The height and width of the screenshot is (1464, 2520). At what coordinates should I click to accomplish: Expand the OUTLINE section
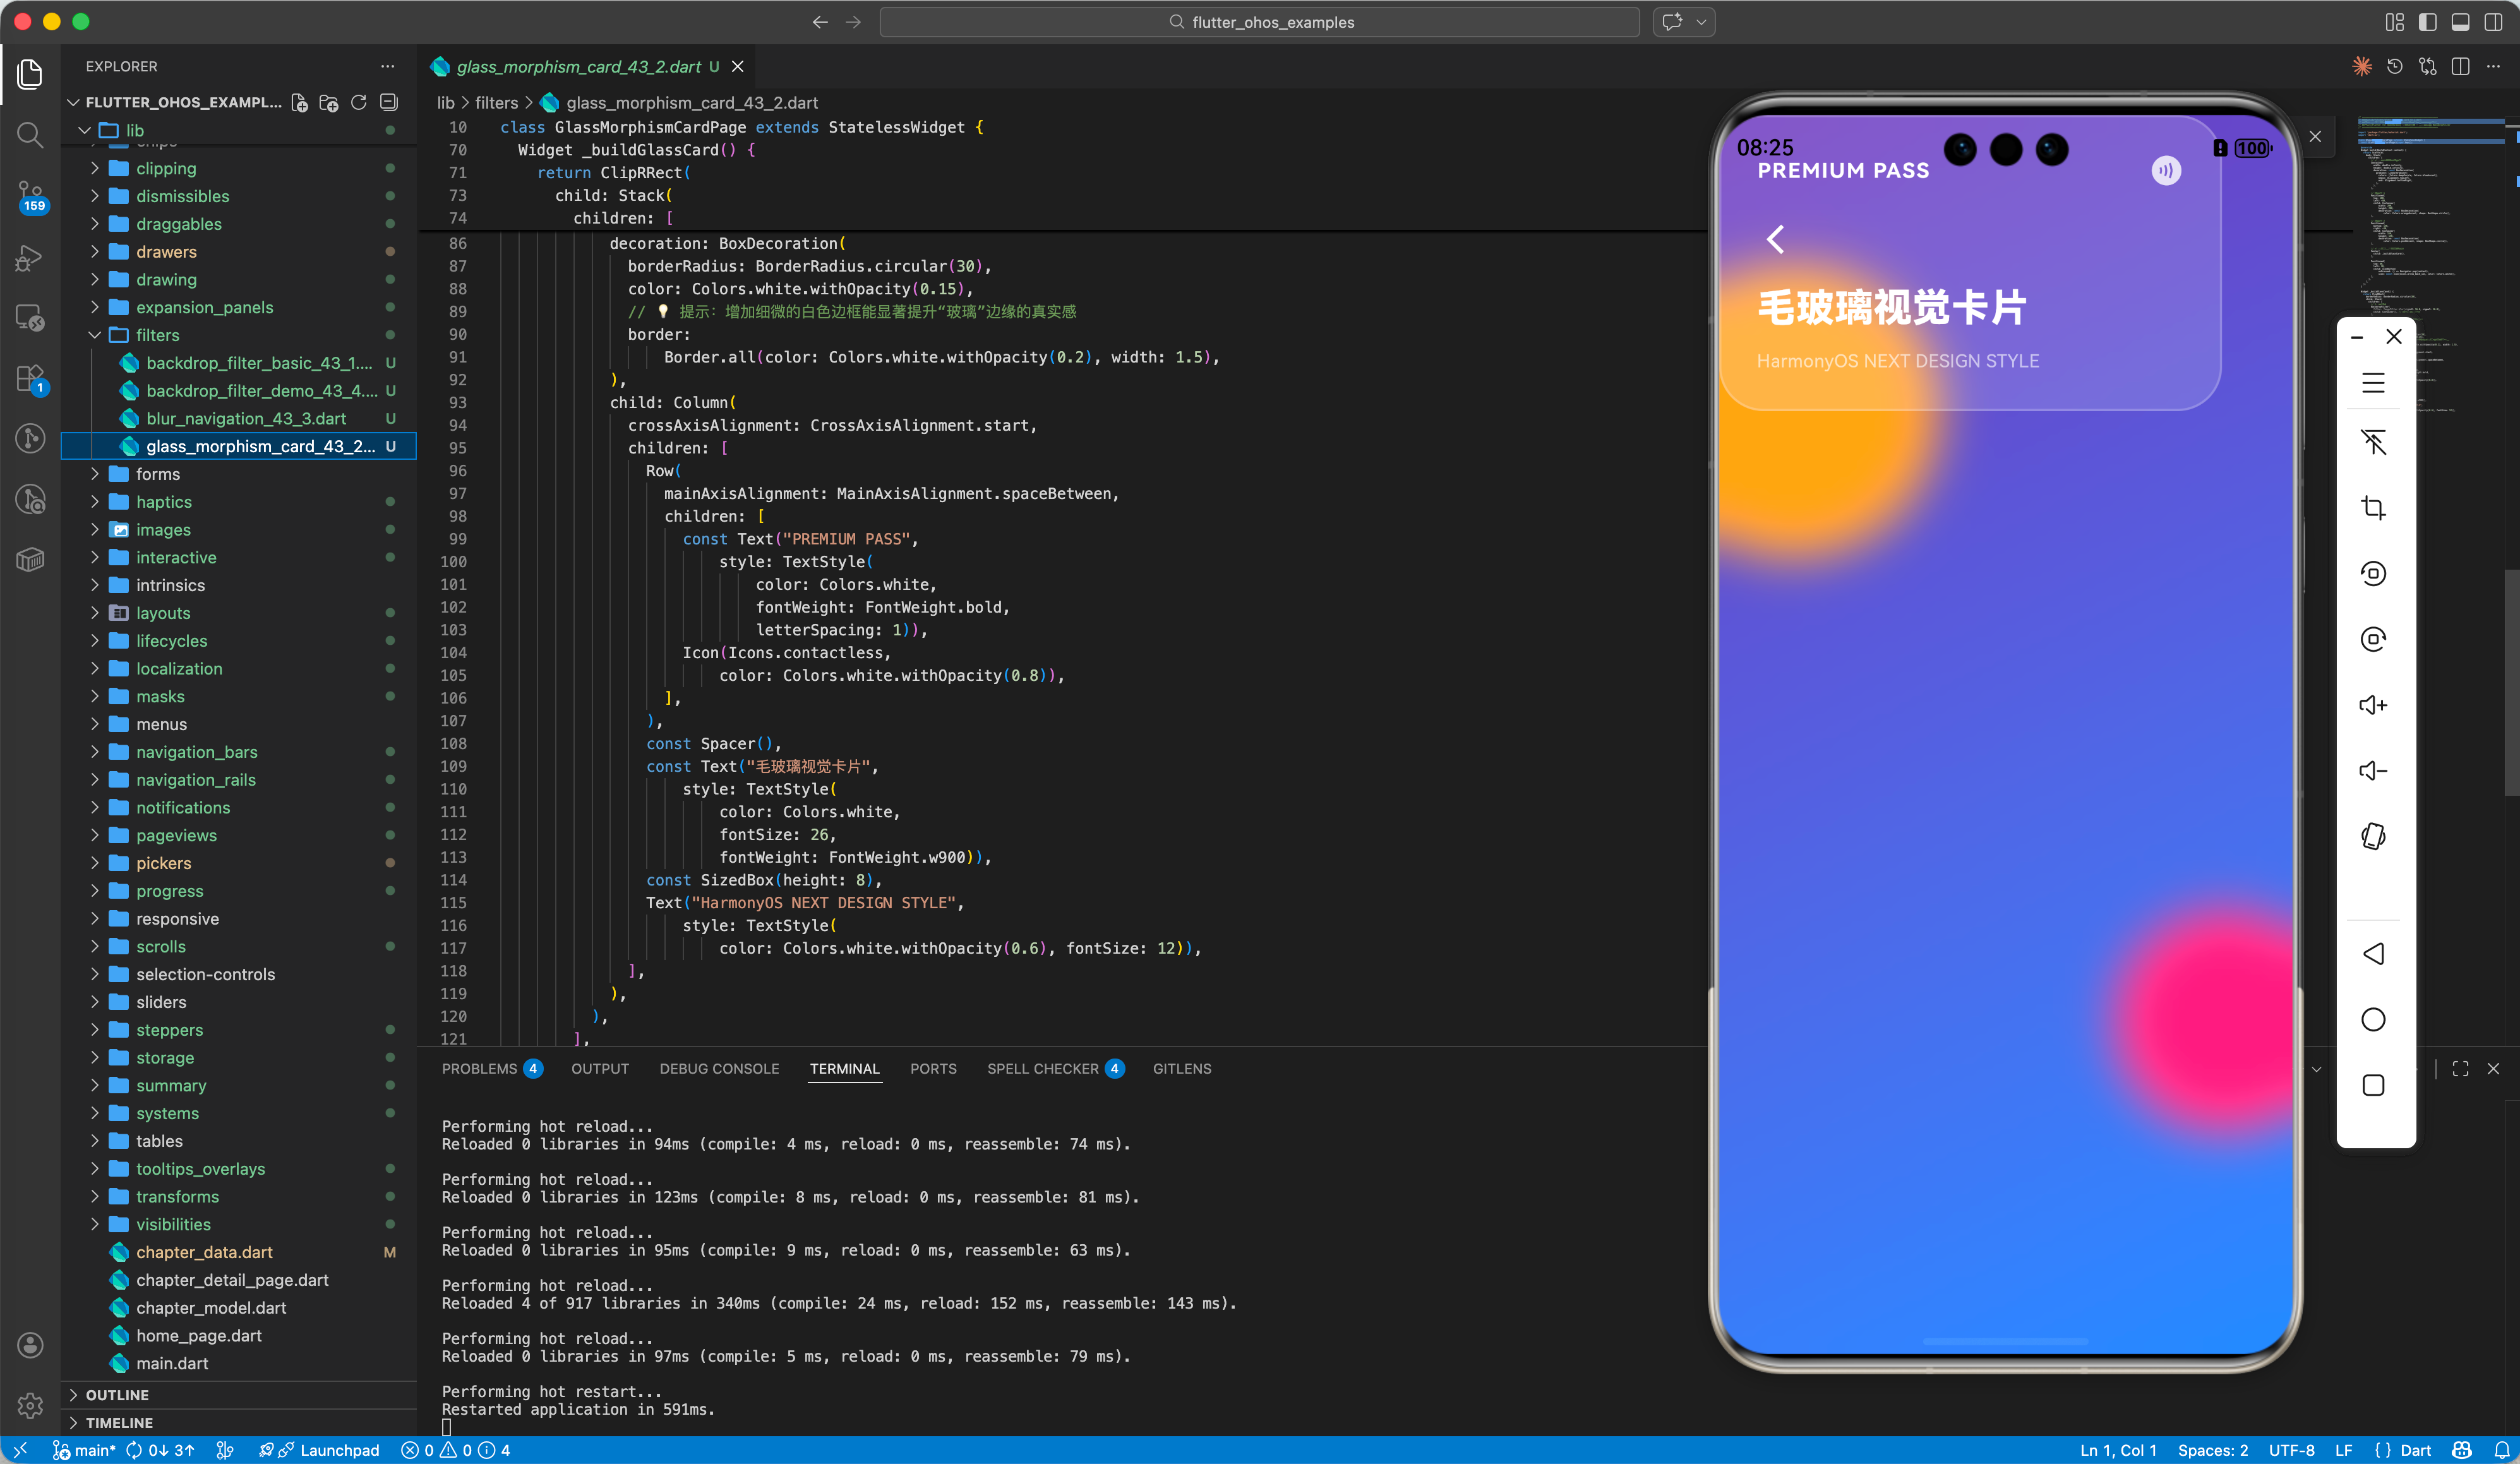tap(117, 1394)
